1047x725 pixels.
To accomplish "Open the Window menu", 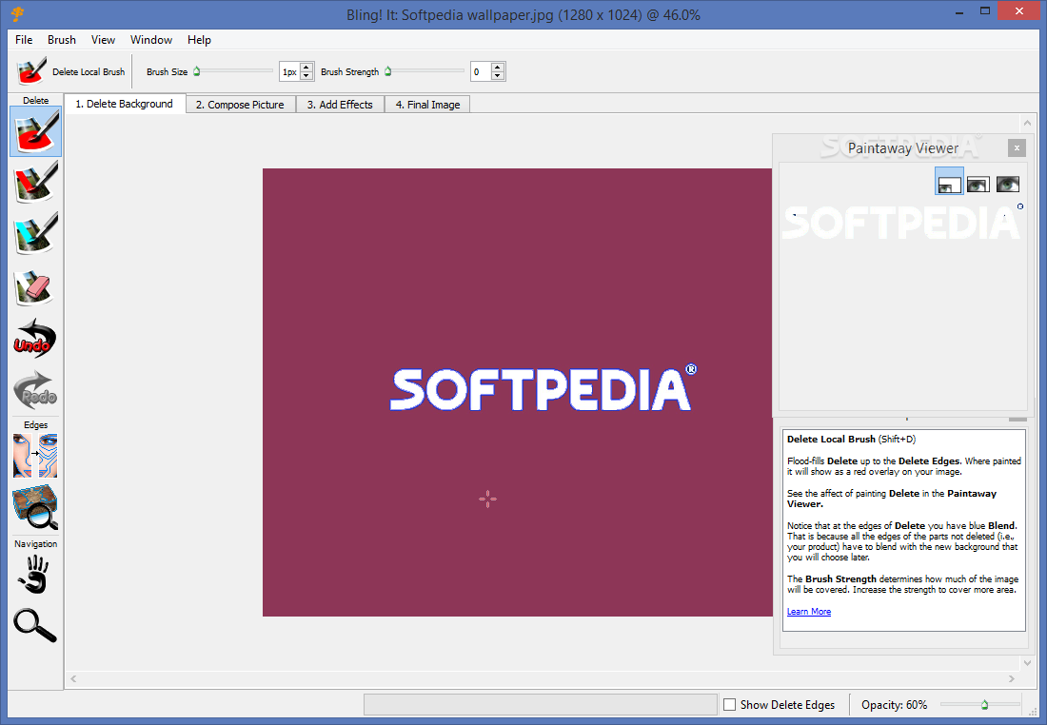I will (x=151, y=40).
